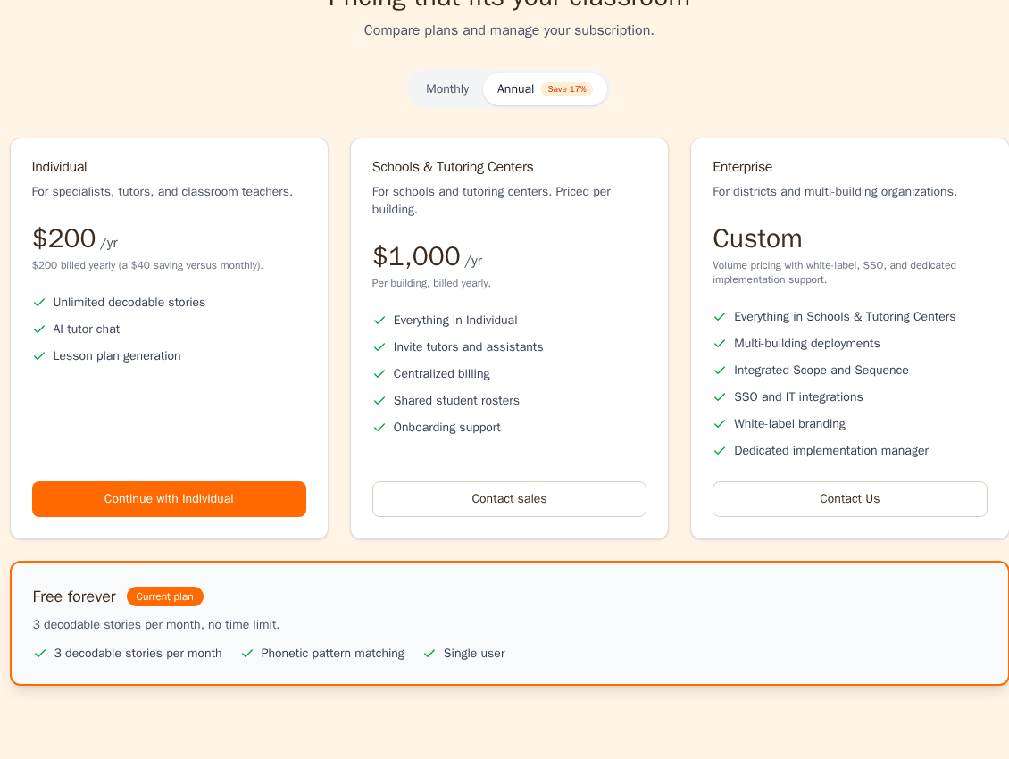Click checkmark beside Dedicated implementation manager
Screen dimensions: 1009x759
(720, 451)
